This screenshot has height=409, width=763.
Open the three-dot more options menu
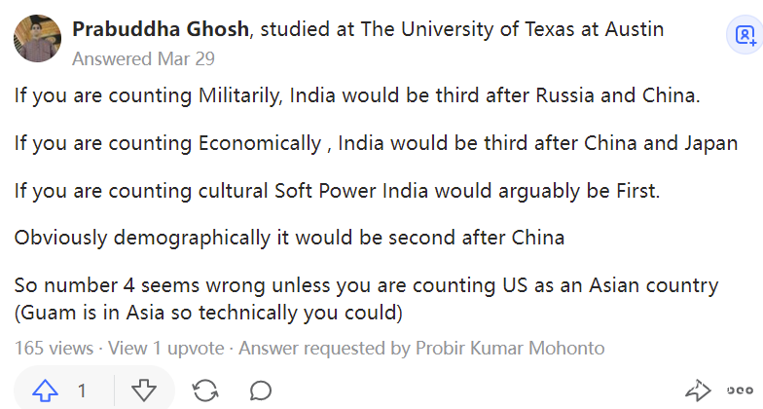[x=741, y=390]
